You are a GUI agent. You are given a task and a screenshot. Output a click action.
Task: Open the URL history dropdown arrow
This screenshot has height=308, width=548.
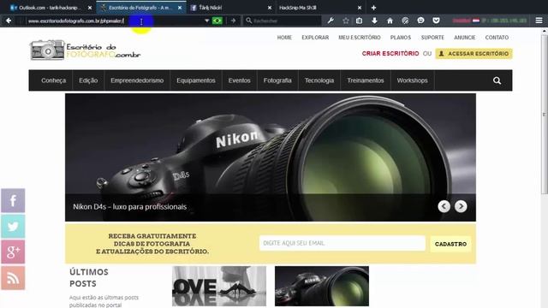[206, 21]
